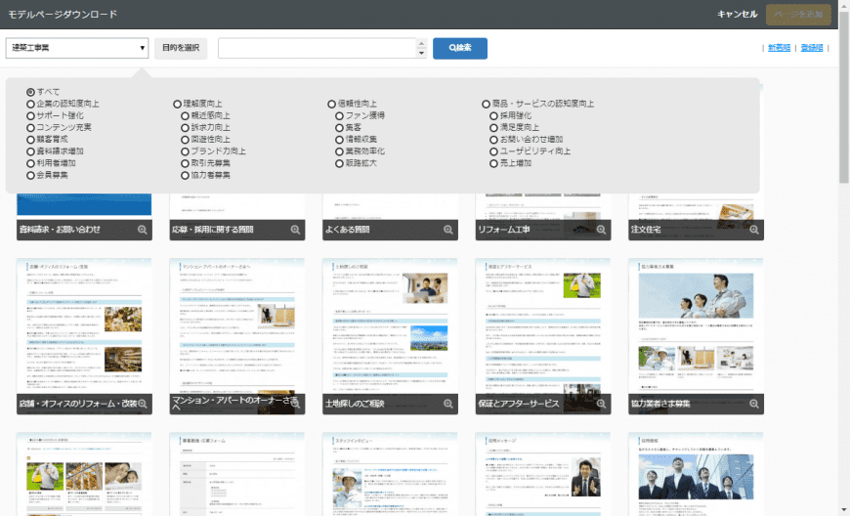Screen dimensions: 850x516
Task: Choose ファン獲得 purpose
Action: (339, 116)
